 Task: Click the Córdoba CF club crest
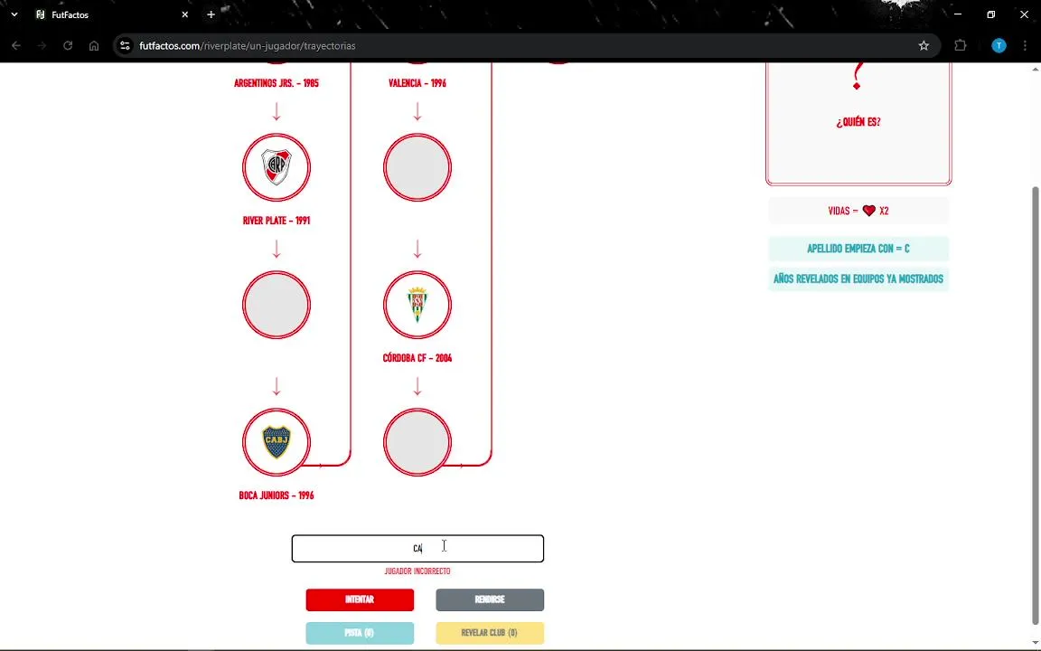click(417, 305)
